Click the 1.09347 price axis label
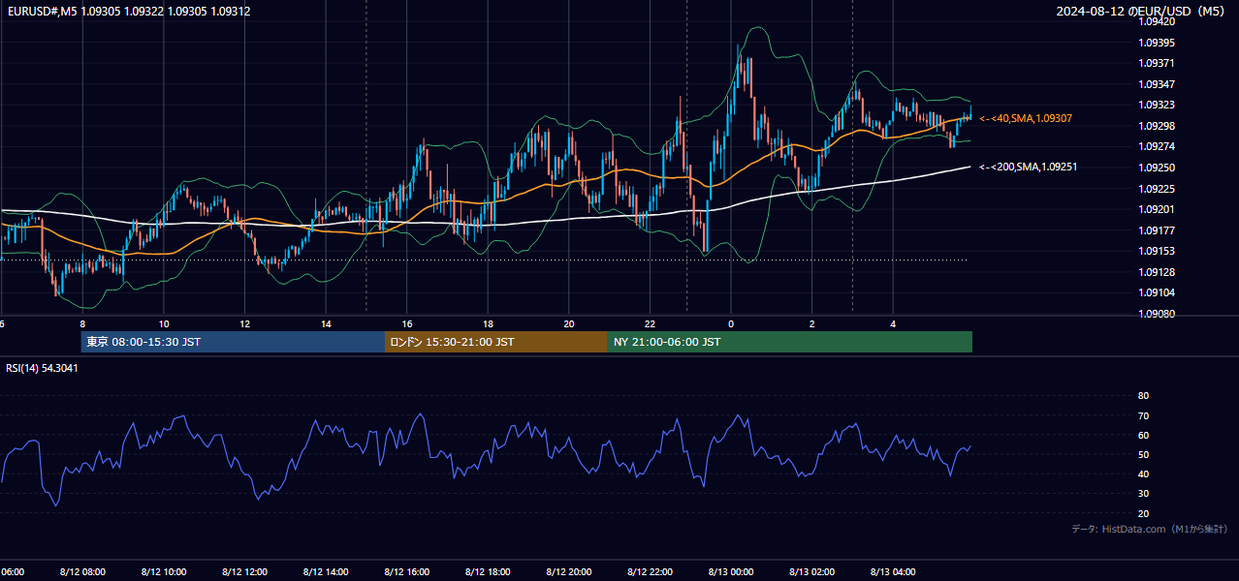Viewport: 1239px width, 581px height. [1157, 84]
